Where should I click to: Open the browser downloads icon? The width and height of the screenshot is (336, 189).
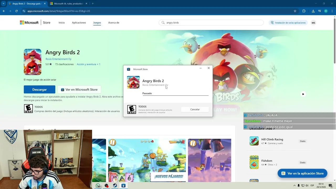(x=313, y=11)
